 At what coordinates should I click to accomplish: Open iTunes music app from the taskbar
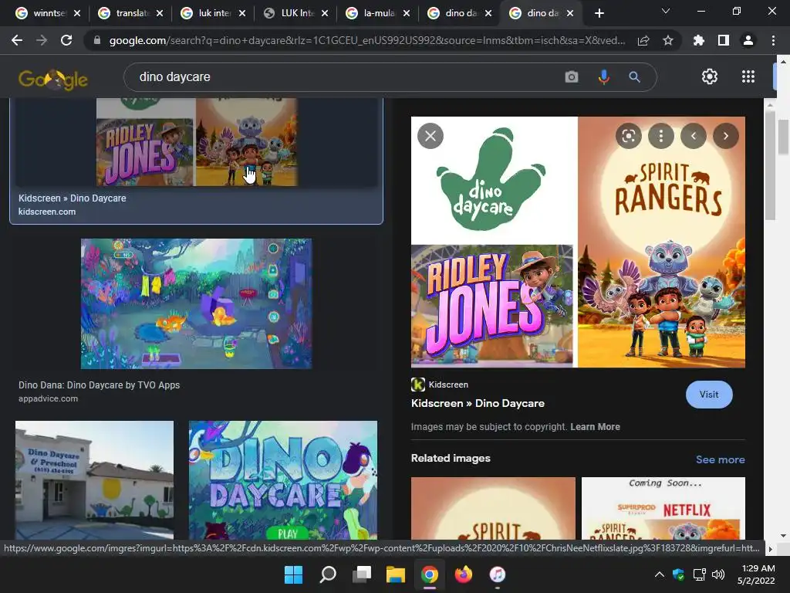point(498,574)
